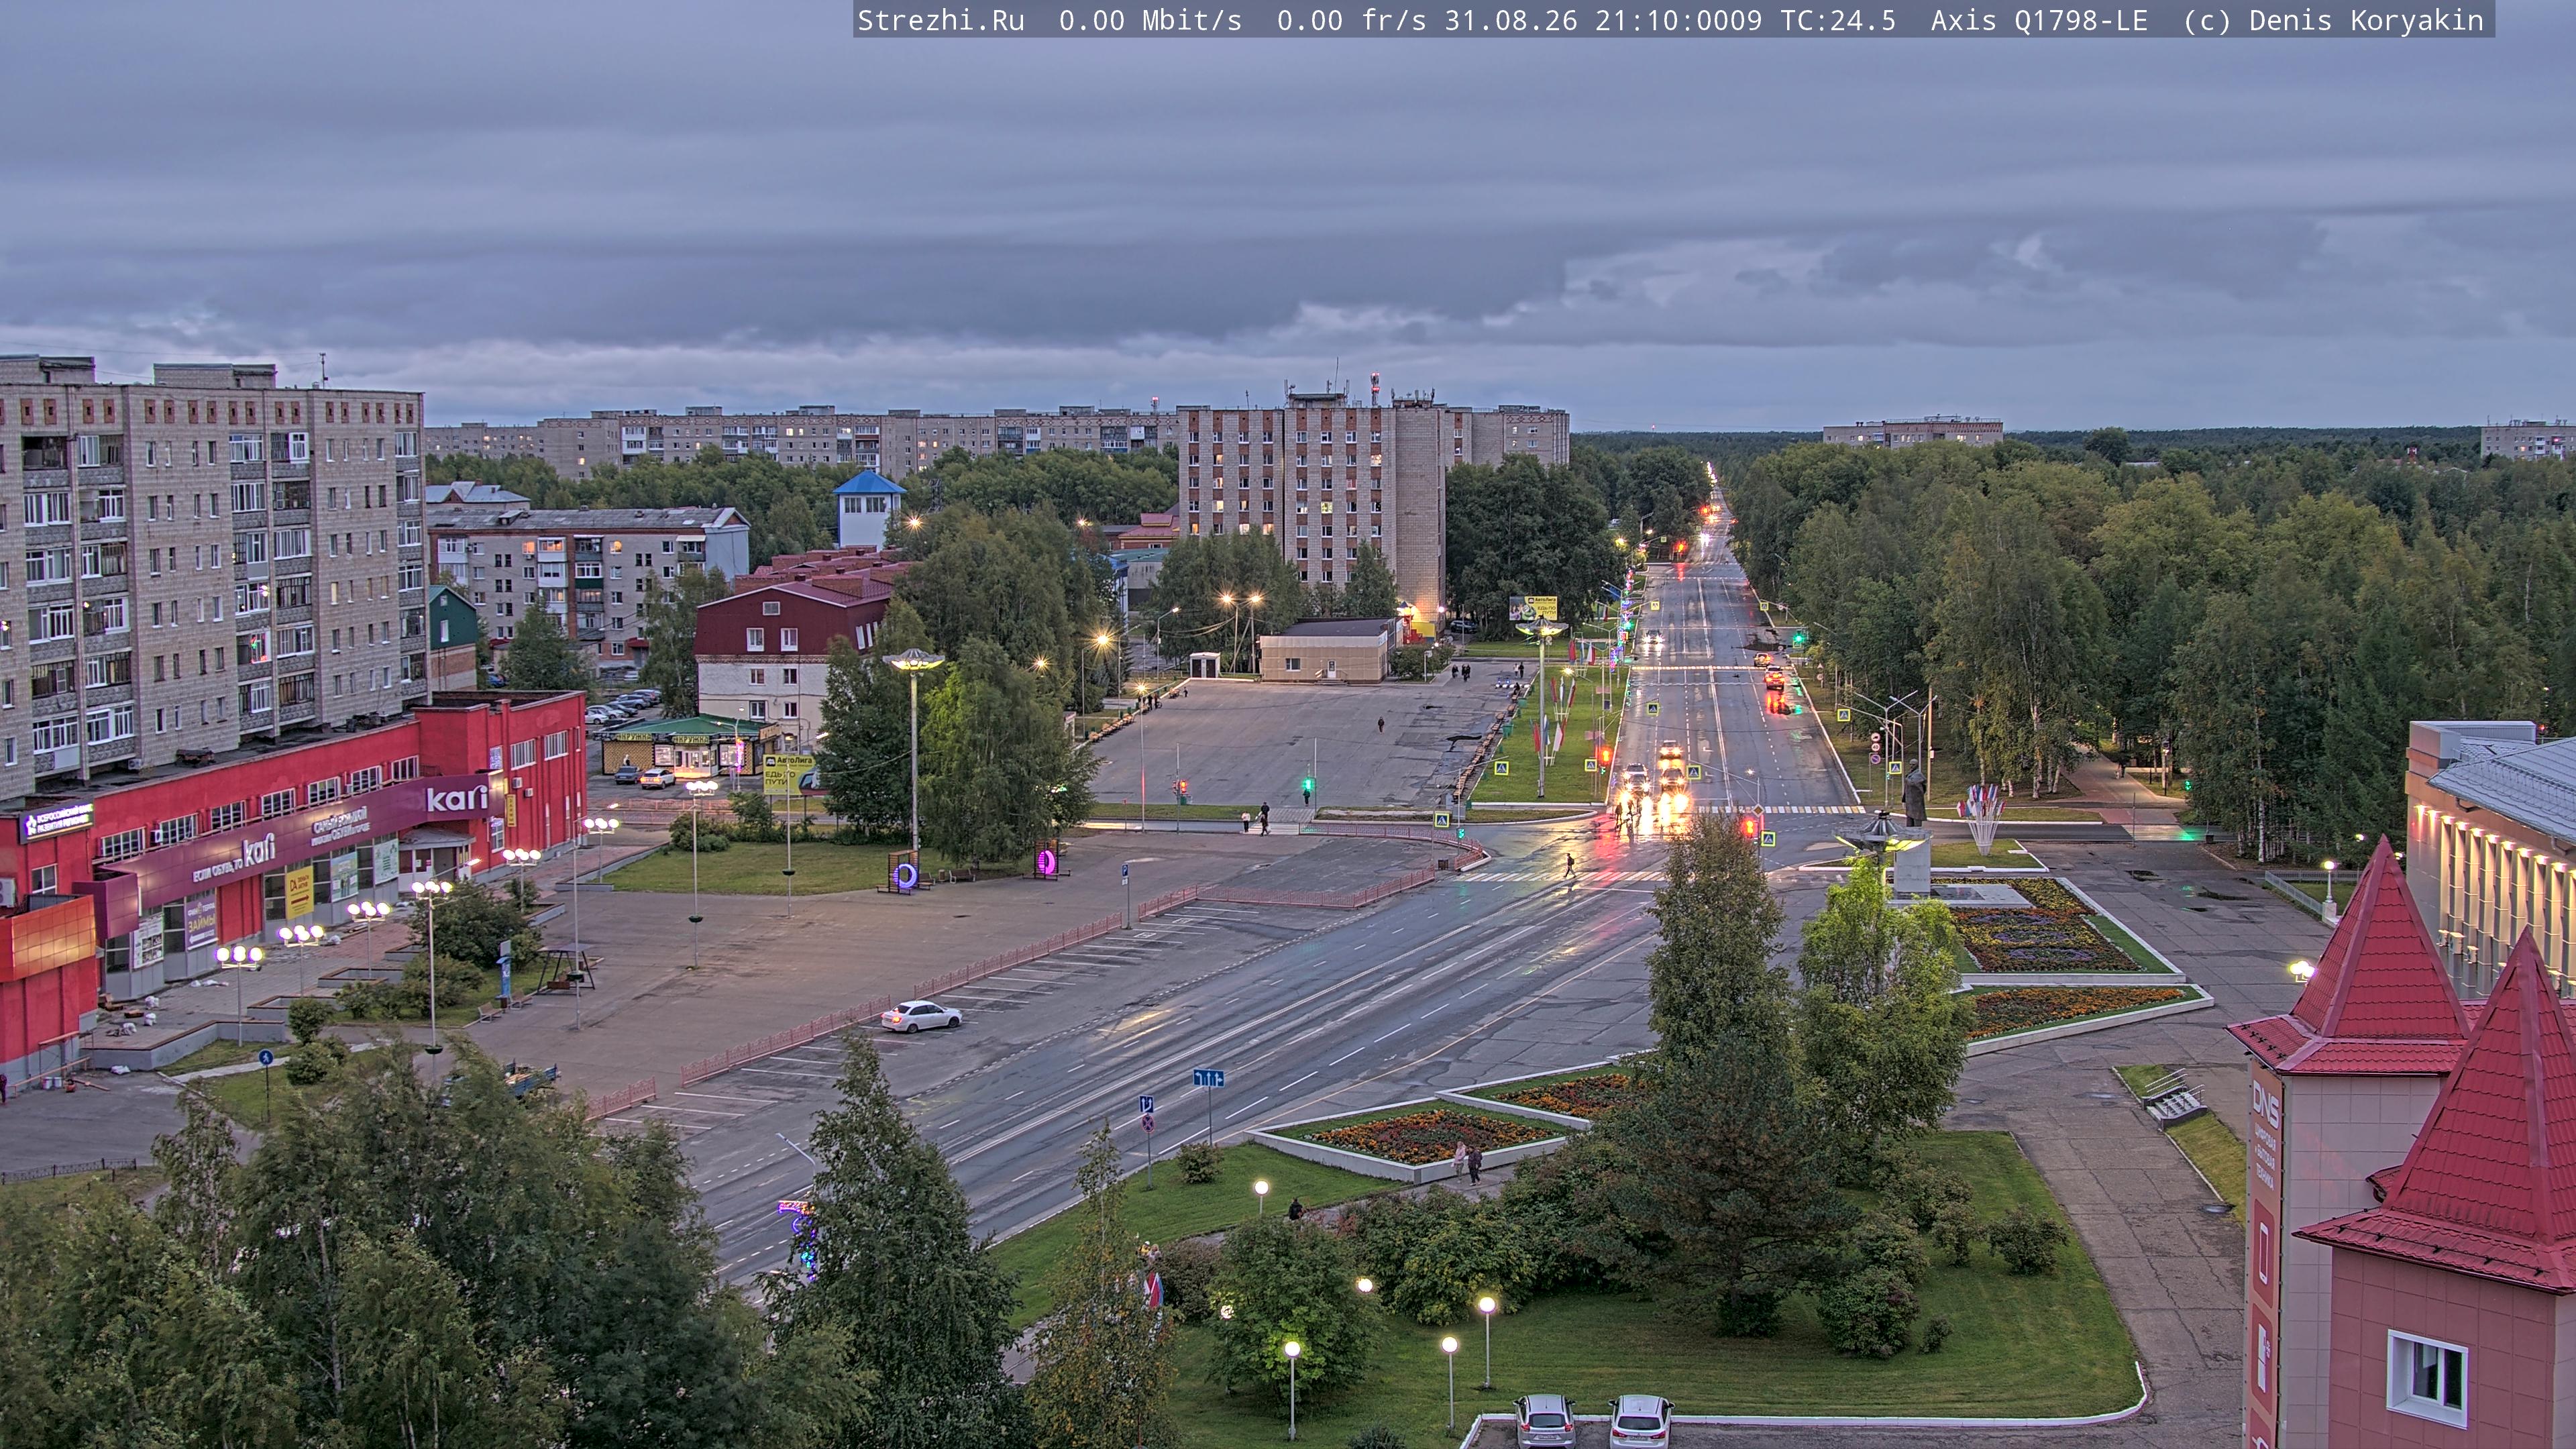Select the 31.08.26 date stamp
Screen dimensions: 2576x1449
[1510, 20]
